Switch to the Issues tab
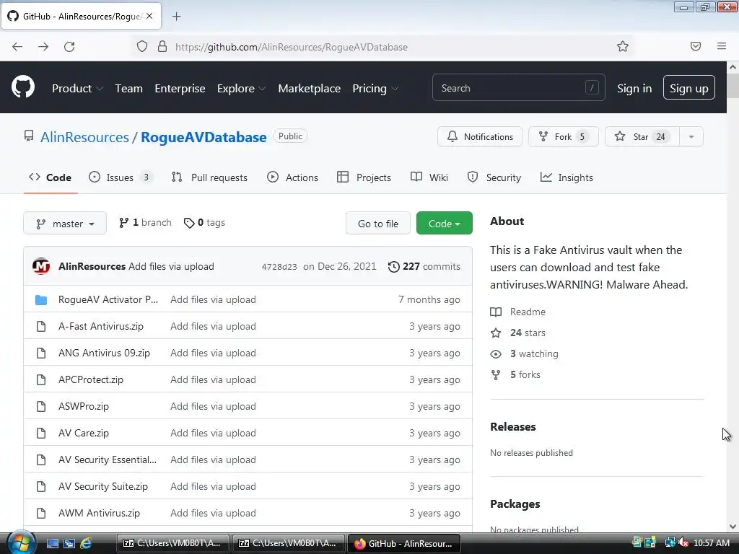 click(121, 177)
